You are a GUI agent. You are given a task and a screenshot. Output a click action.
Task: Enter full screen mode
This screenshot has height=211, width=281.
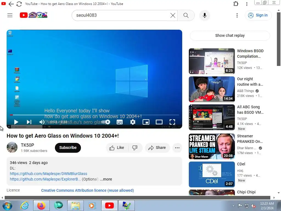[172, 122]
